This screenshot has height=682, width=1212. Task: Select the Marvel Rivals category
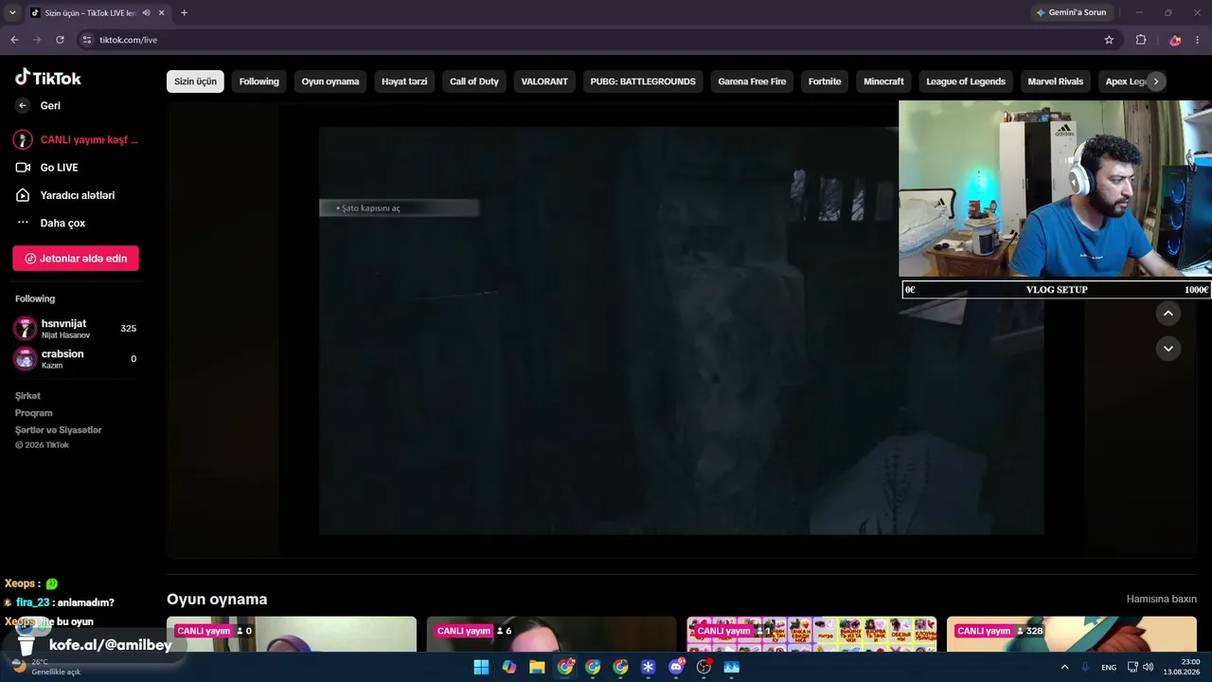[x=1056, y=81]
